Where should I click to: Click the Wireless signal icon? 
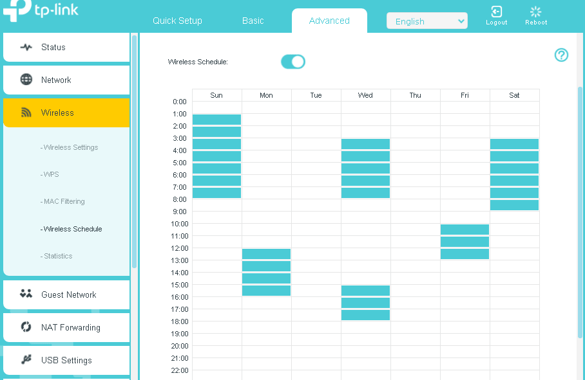pyautogui.click(x=26, y=113)
